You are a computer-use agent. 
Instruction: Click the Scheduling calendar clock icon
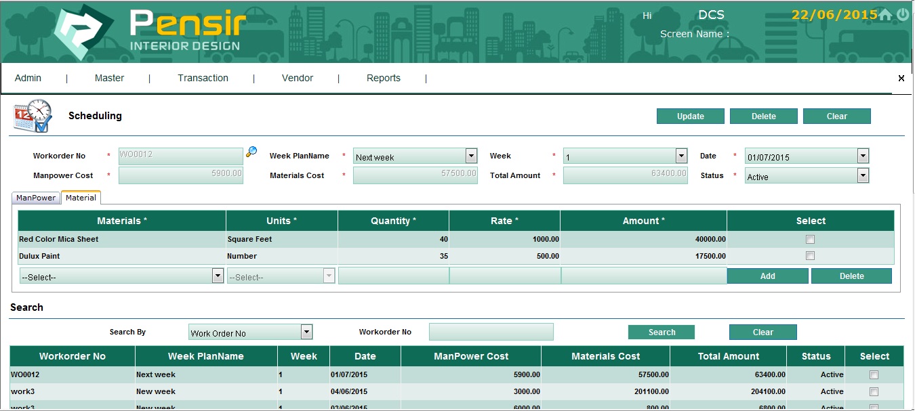(32, 116)
